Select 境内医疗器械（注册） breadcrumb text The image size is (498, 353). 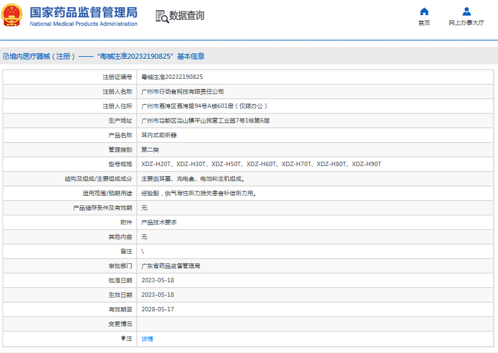pyautogui.click(x=42, y=56)
